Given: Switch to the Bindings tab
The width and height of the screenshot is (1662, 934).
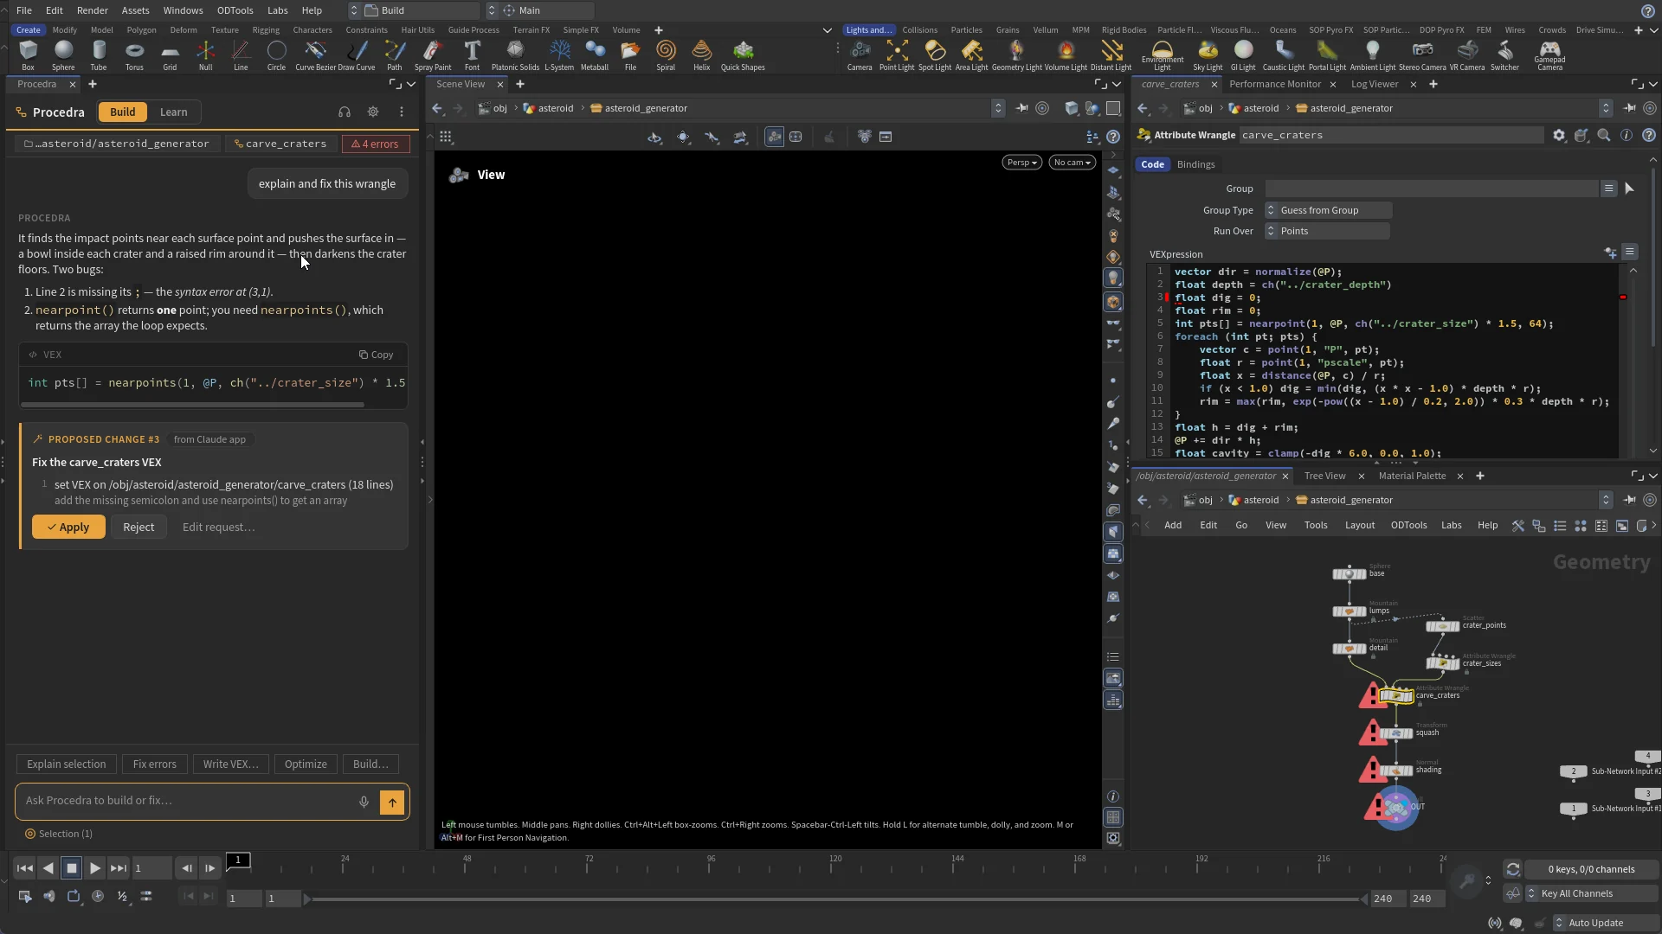Looking at the screenshot, I should [1195, 164].
